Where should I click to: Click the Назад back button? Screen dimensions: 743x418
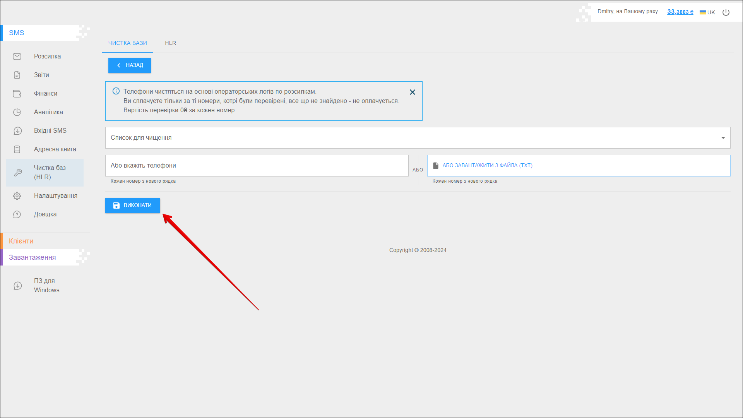(130, 65)
